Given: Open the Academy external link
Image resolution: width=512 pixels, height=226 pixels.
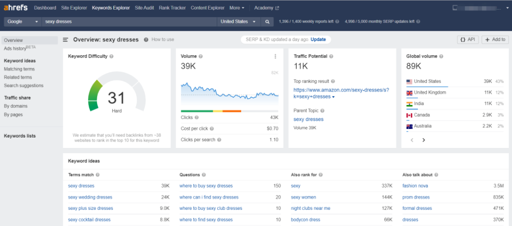Looking at the screenshot, I should click(266, 8).
